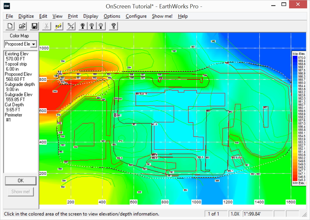
Task: Click the "545.3" legend value
Action: [302, 180]
